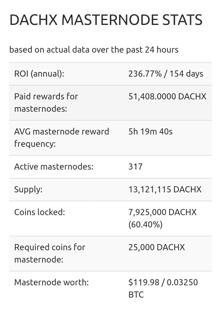Click the 'based on actual data' subtitle

coord(94,50)
